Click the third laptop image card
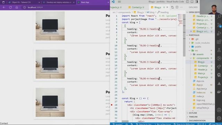The image size is (222, 125). tap(50, 102)
